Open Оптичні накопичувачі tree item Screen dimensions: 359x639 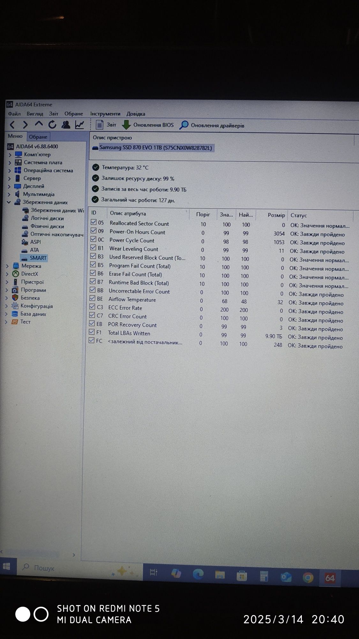coord(53,234)
